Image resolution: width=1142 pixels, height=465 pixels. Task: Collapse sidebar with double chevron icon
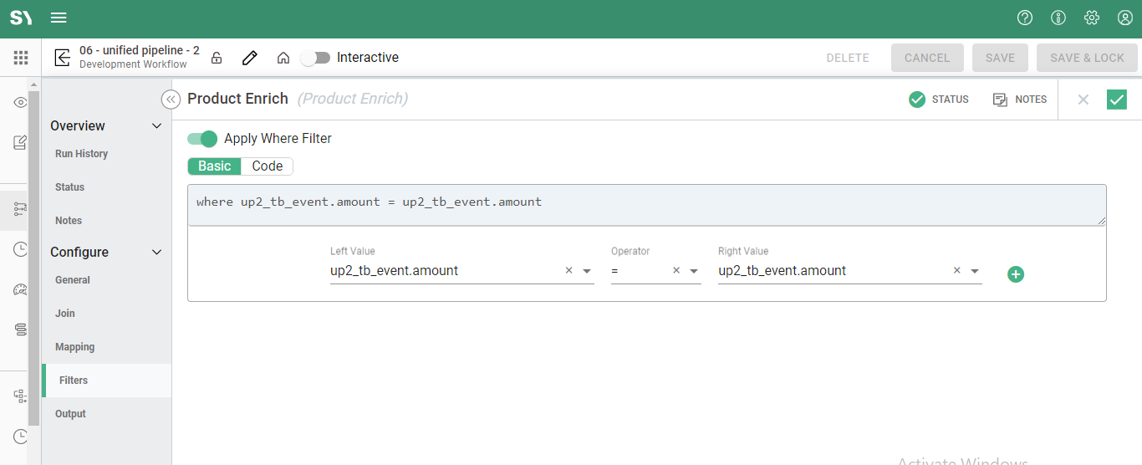pyautogui.click(x=171, y=100)
